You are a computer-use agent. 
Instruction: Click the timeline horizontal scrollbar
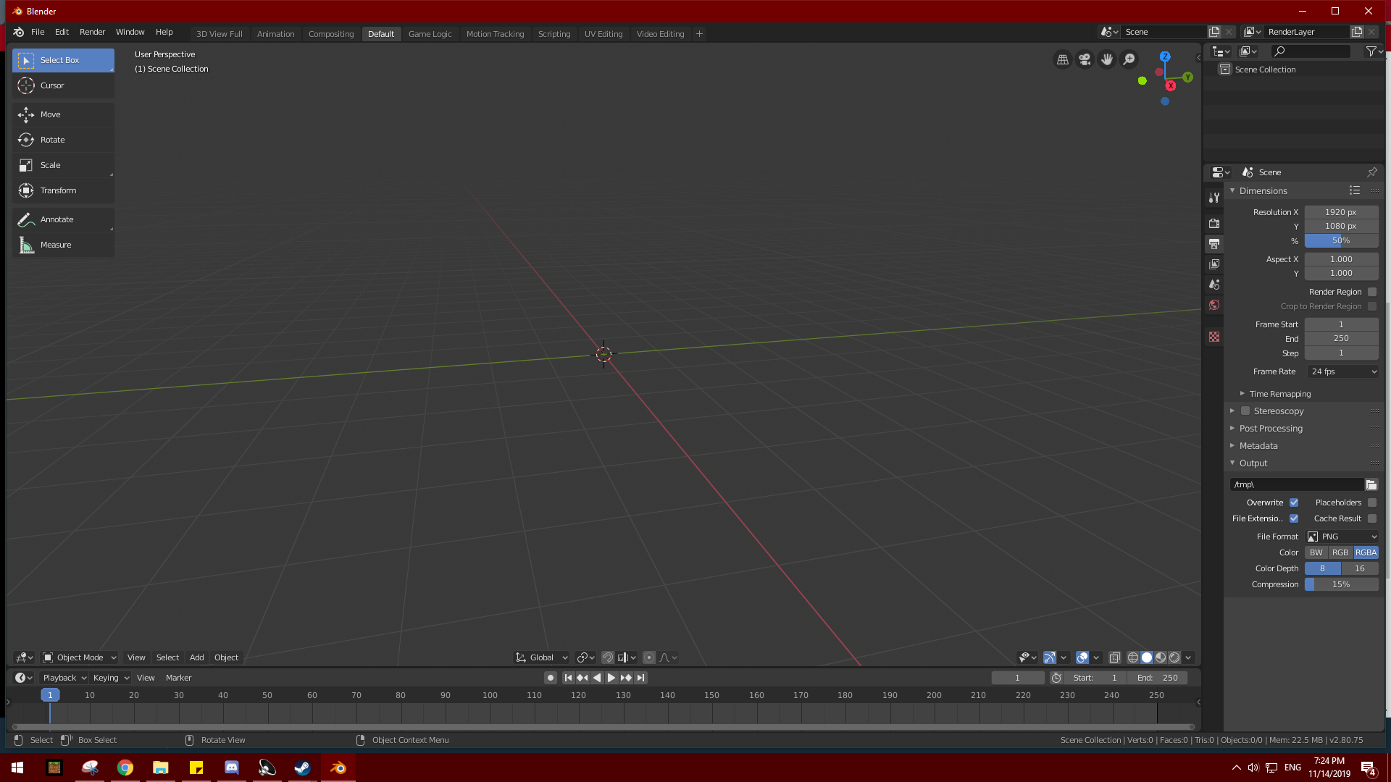(603, 726)
